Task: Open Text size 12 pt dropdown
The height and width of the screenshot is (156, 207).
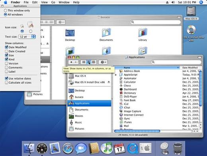Action: (x=27, y=37)
